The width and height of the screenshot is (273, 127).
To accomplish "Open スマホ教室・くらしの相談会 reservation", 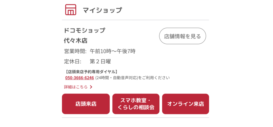I will (x=136, y=104).
